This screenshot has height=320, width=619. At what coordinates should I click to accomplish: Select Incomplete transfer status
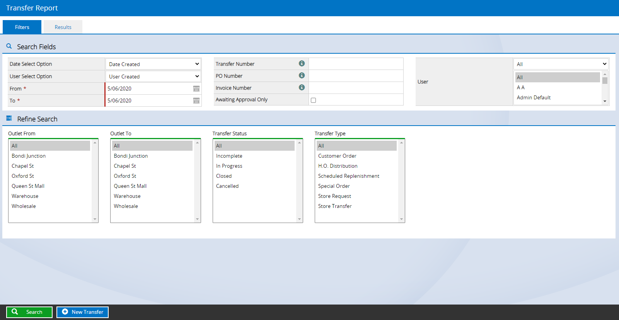pos(254,156)
